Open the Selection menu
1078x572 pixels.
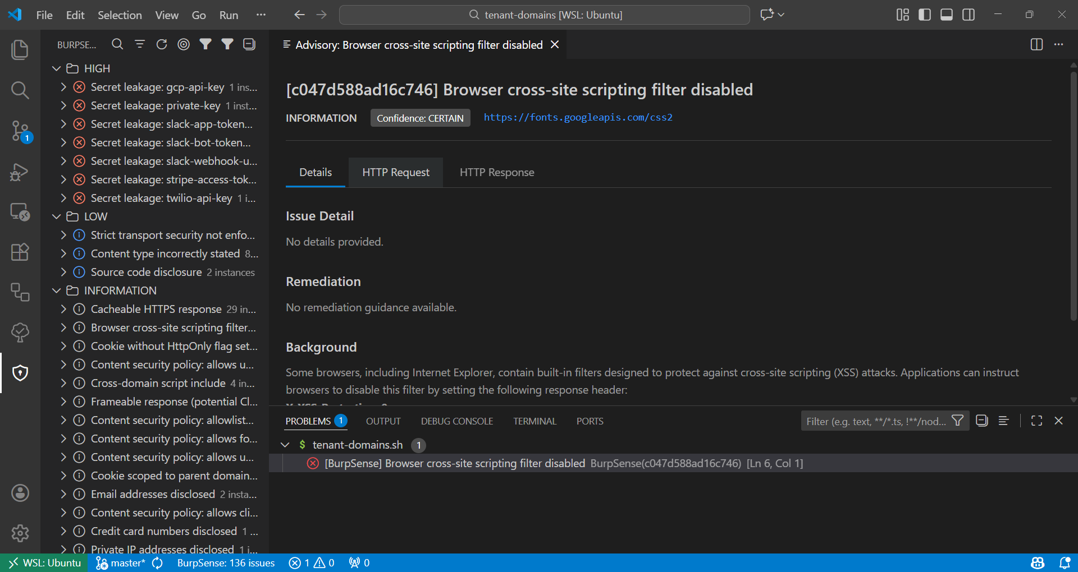(x=120, y=15)
